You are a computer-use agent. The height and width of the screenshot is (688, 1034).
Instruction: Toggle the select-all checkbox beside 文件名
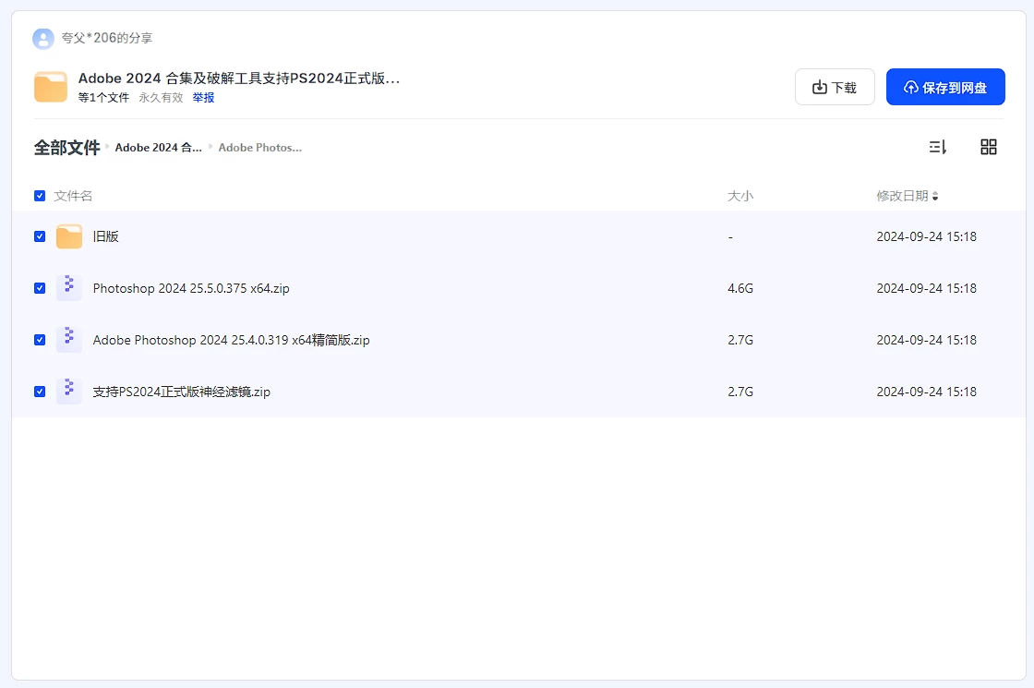[x=40, y=196]
